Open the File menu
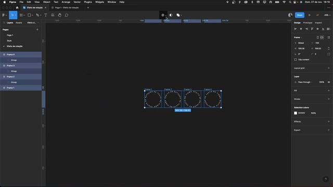This screenshot has height=187, width=333. [21, 2]
